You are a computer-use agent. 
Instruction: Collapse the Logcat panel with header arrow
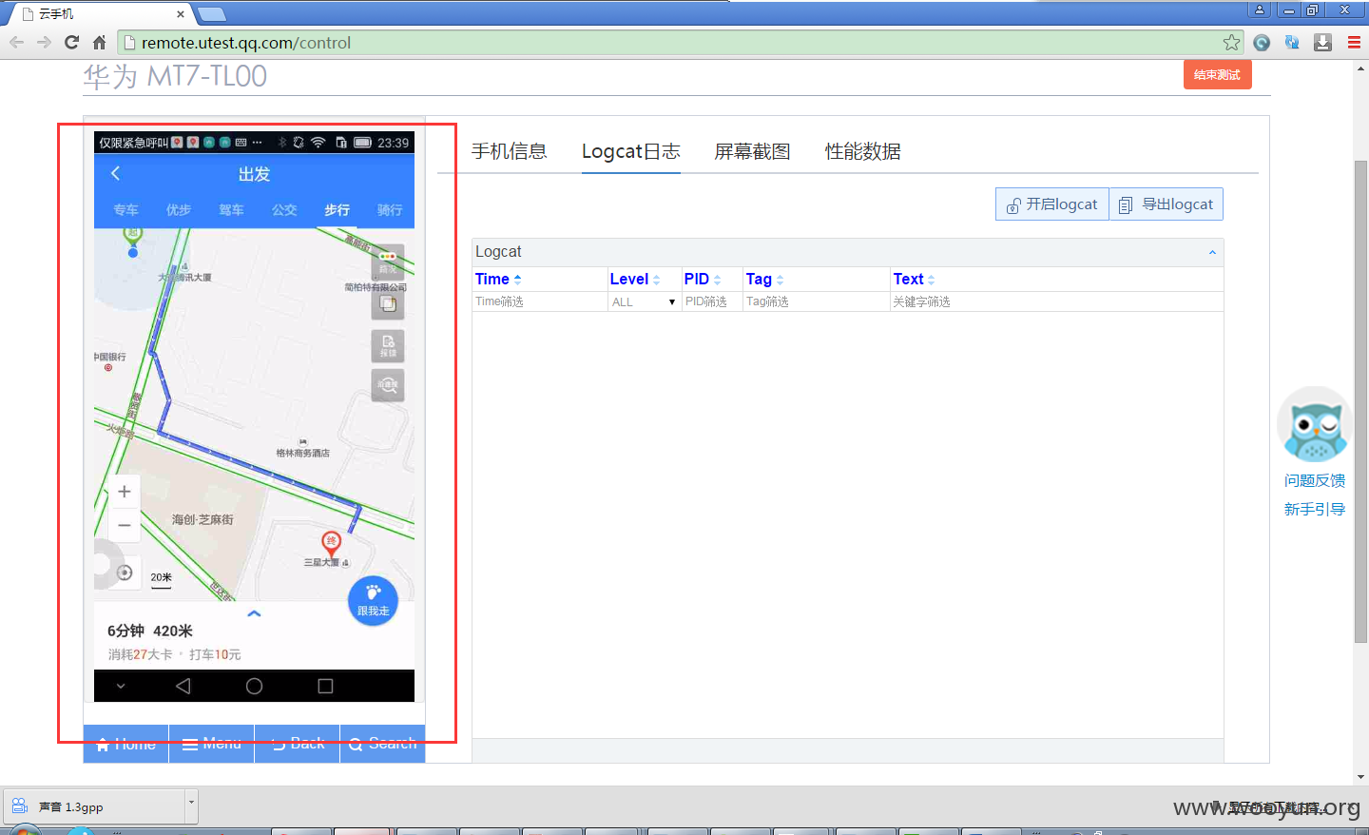click(x=1212, y=252)
